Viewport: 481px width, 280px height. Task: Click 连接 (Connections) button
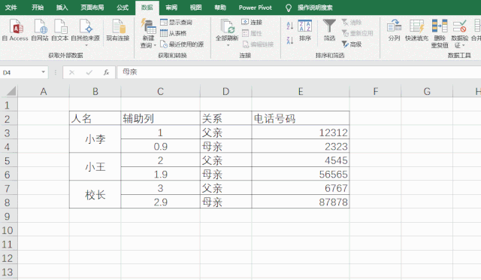tap(252, 22)
